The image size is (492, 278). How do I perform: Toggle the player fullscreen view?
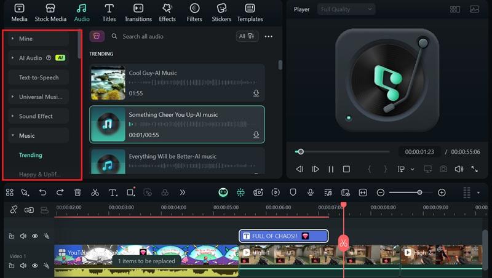pyautogui.click(x=474, y=169)
